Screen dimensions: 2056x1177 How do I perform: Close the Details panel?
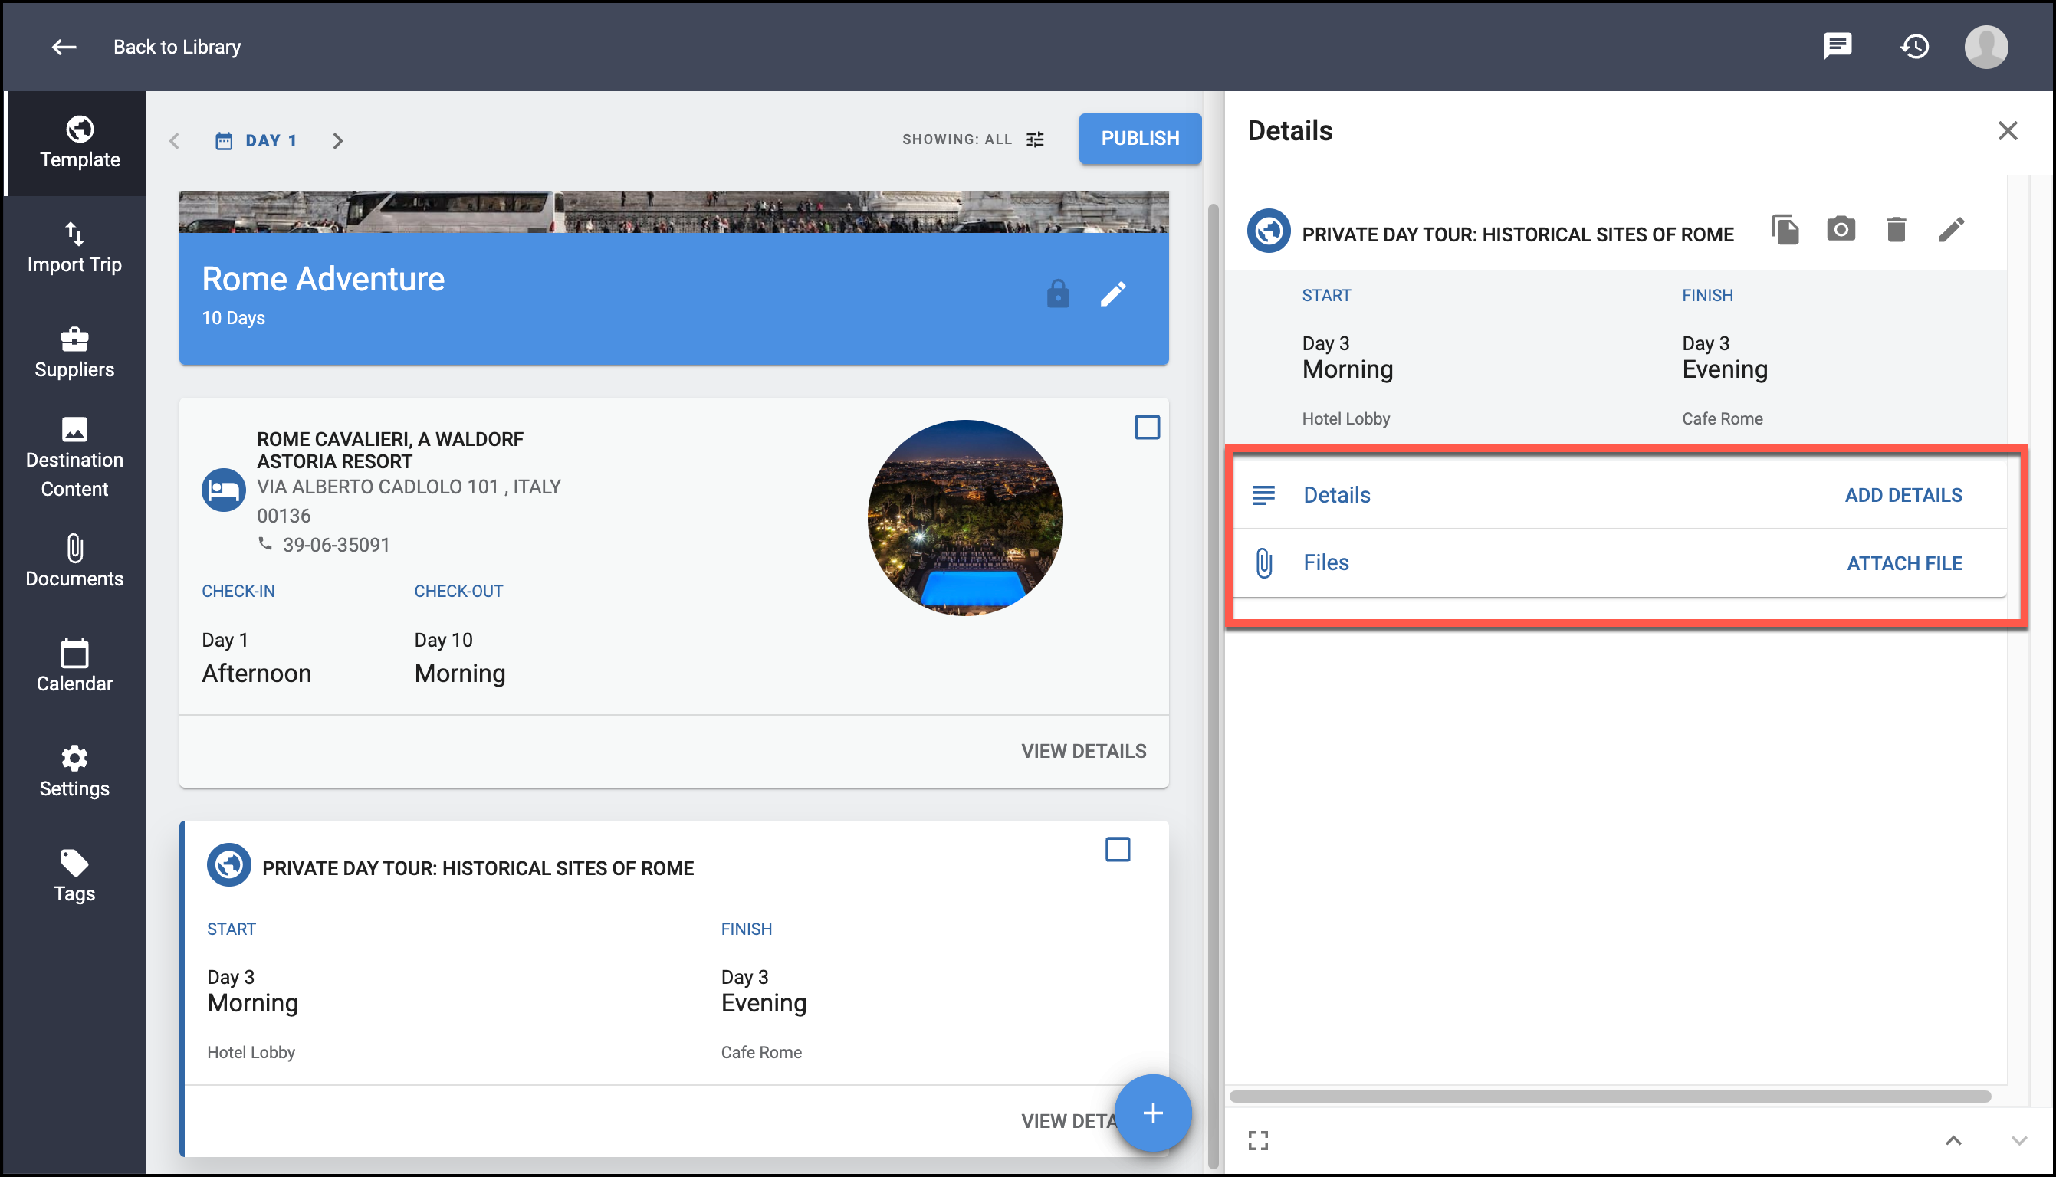(2008, 130)
